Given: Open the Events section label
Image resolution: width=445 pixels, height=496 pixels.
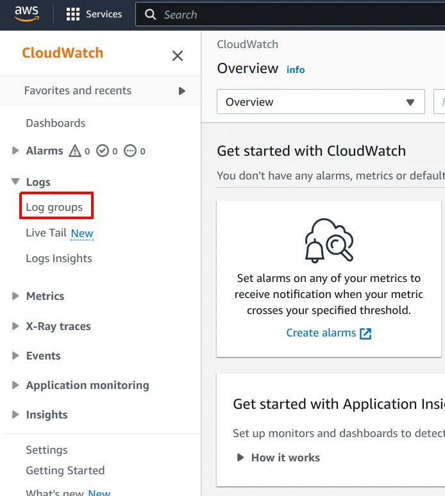Looking at the screenshot, I should click(x=44, y=356).
